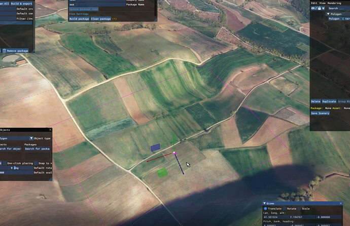Open the Object type dropdown
This screenshot has height=226, width=350.
click(31, 138)
